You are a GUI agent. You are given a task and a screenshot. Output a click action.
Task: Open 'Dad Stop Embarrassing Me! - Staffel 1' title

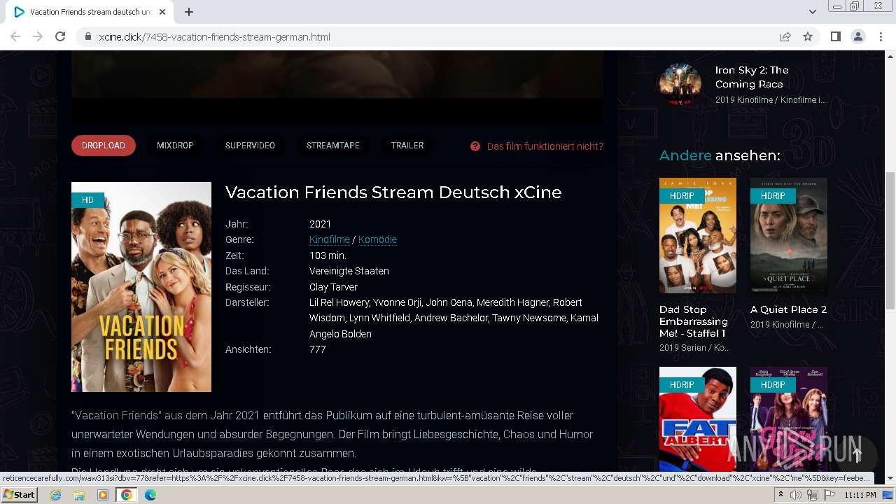(694, 321)
